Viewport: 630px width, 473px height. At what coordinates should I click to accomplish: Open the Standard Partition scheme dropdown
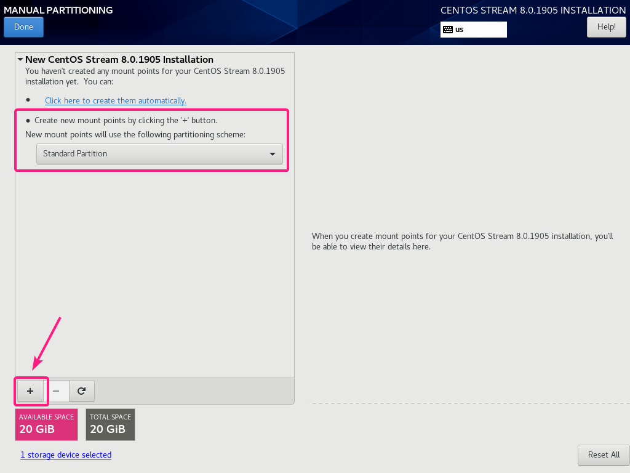pos(159,153)
